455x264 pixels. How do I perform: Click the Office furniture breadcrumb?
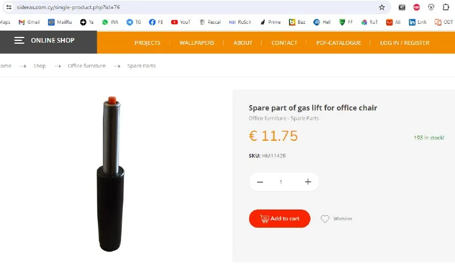tap(86, 66)
